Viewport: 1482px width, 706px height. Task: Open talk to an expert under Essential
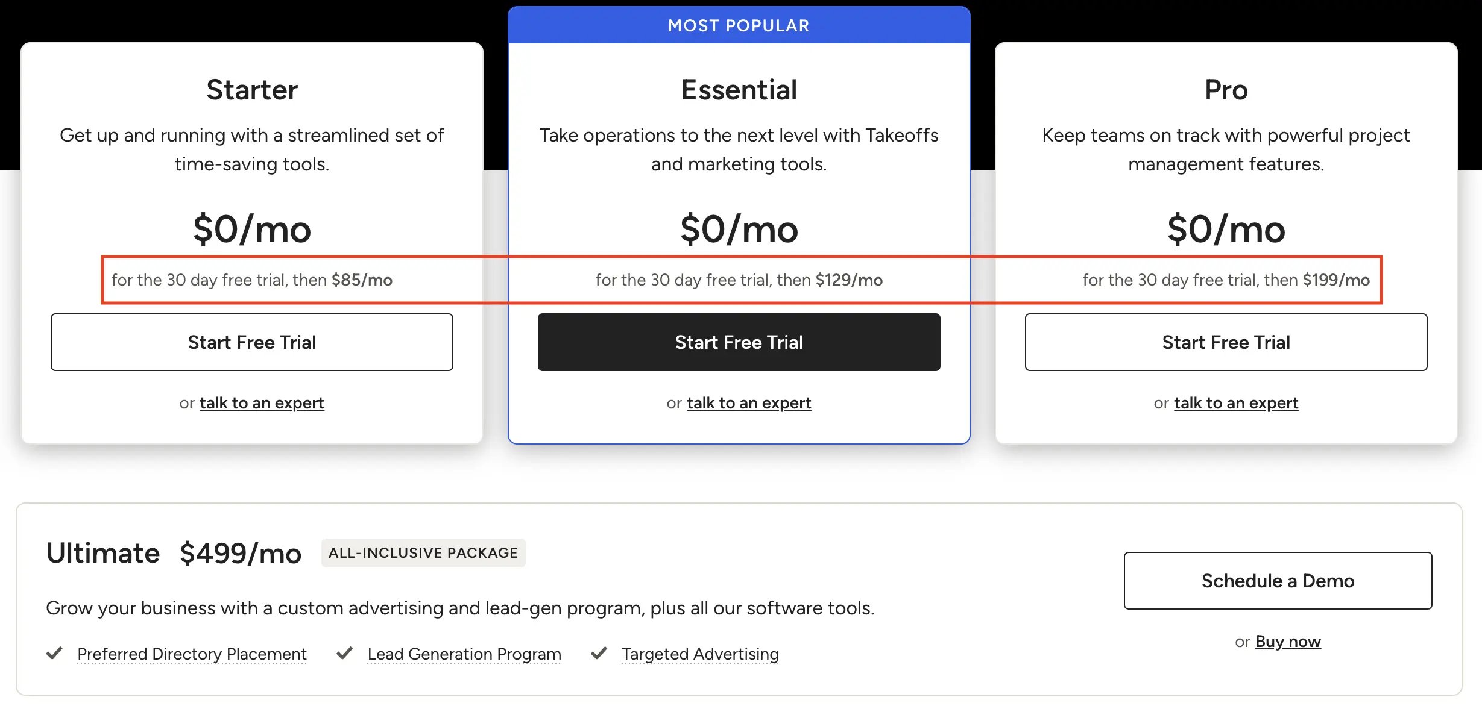point(749,402)
